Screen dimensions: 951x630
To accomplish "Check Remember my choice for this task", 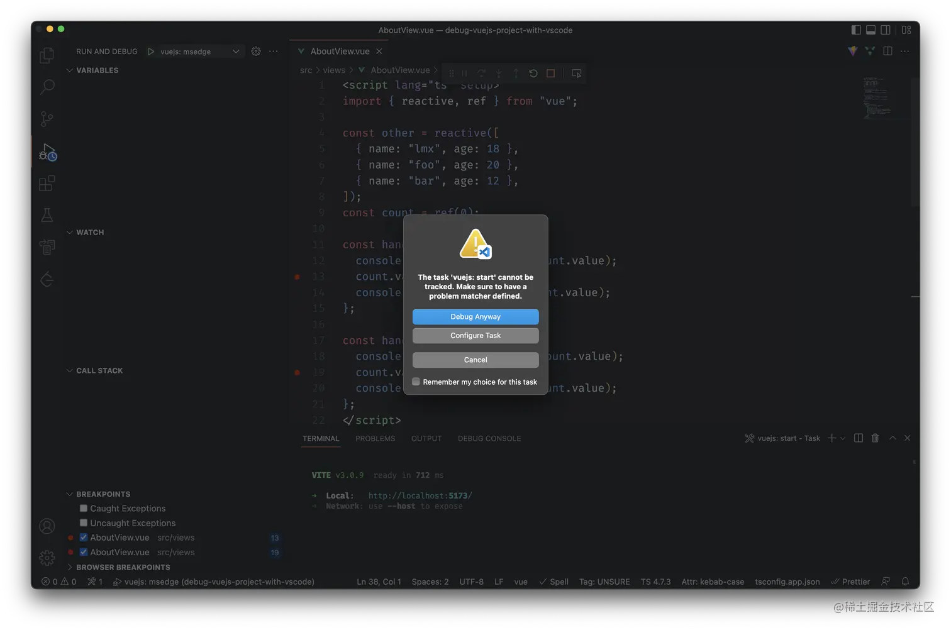I will (416, 382).
